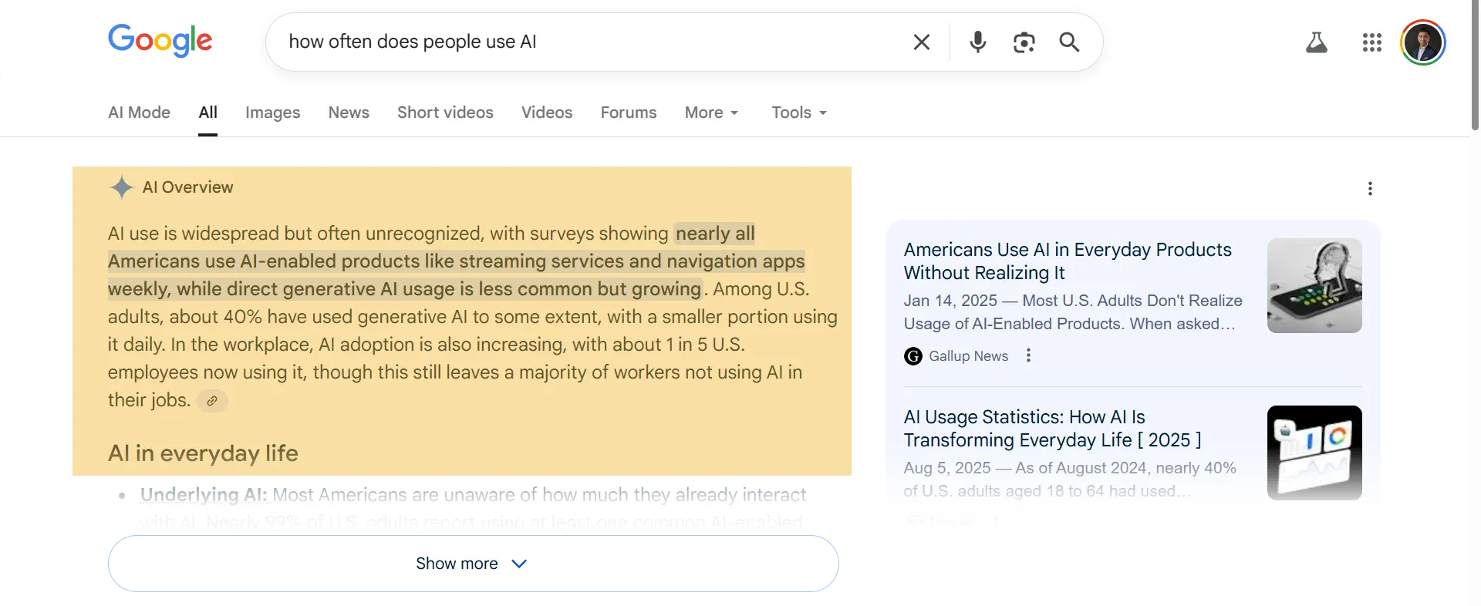Switch to AI Mode tab
This screenshot has width=1481, height=606.
click(x=139, y=113)
